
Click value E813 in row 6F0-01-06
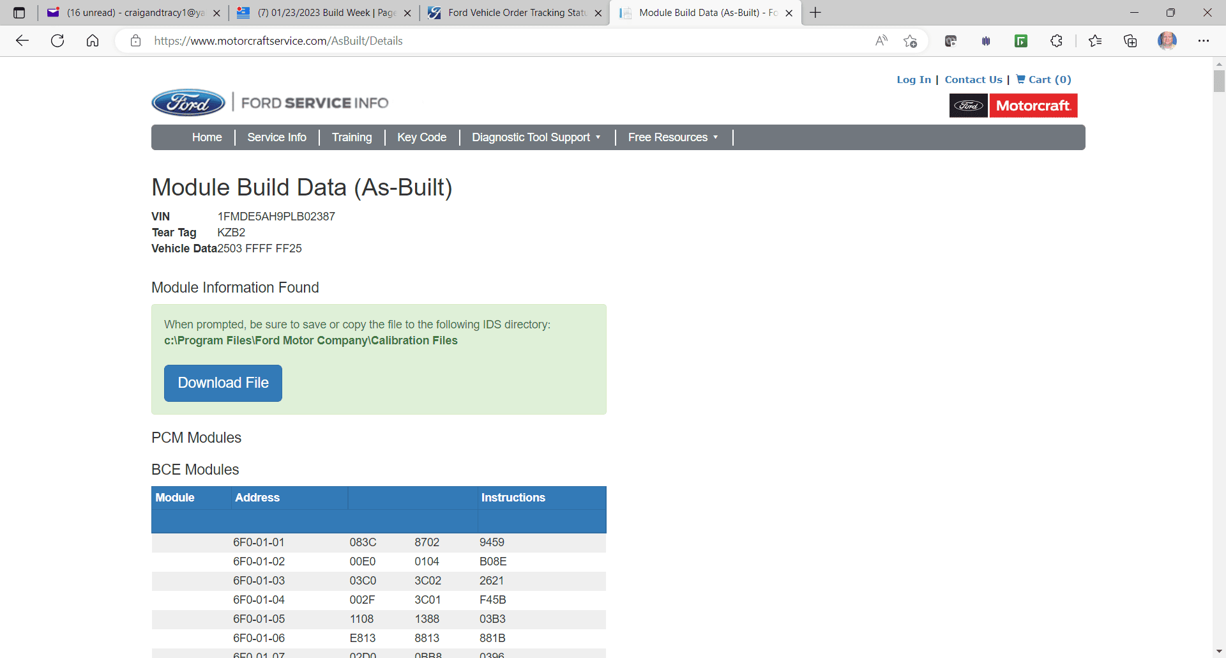click(x=363, y=638)
